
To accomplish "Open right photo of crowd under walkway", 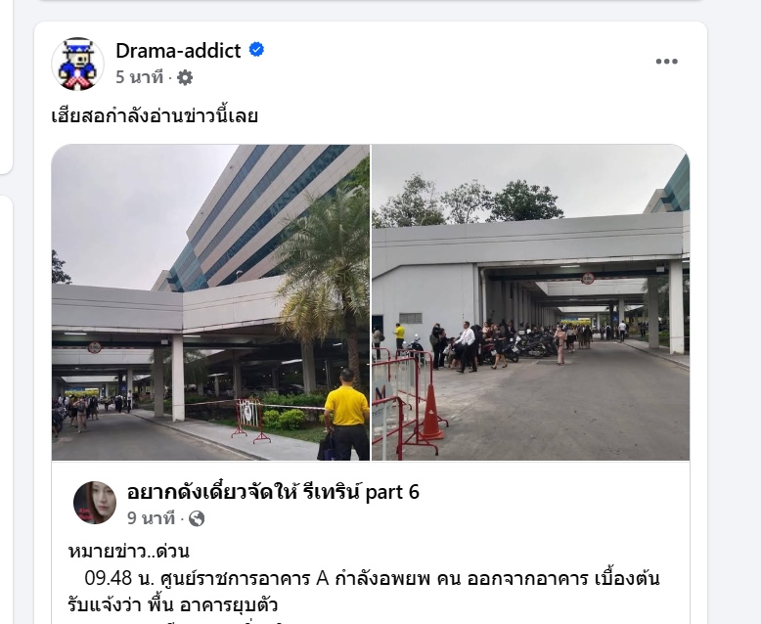I will 530,302.
